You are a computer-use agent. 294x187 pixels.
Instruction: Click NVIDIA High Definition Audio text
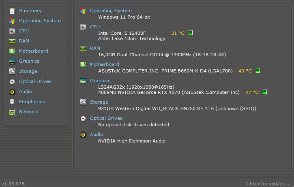132,141
